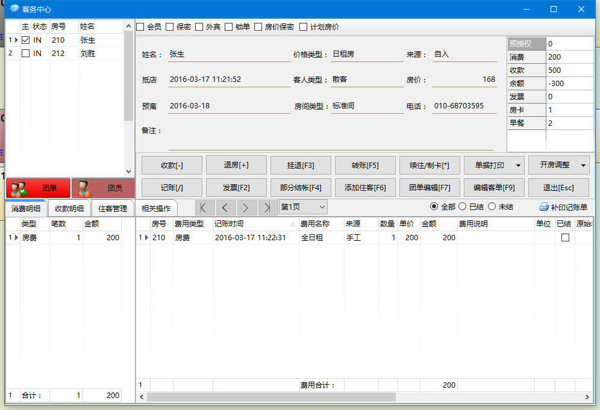
Task: Check the main box for room 212
Action: [x=25, y=54]
